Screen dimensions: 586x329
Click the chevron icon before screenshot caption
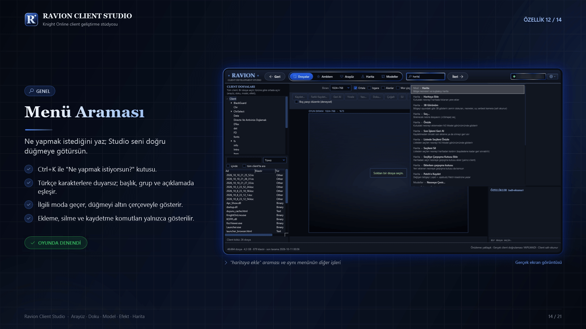(226, 263)
